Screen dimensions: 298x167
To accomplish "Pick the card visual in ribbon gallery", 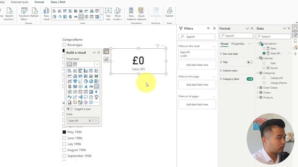I will pos(81,17).
